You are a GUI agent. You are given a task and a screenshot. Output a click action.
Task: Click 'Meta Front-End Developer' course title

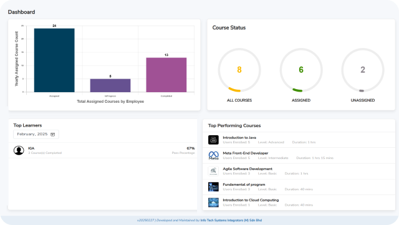(245, 153)
